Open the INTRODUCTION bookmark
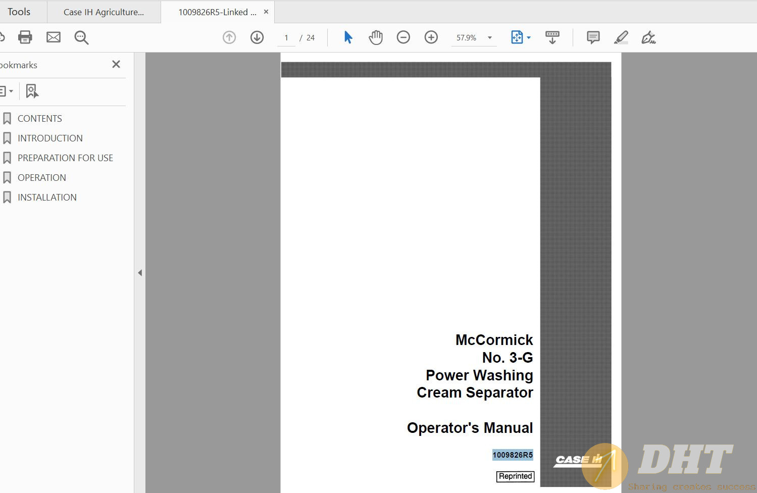The image size is (757, 493). tap(50, 138)
